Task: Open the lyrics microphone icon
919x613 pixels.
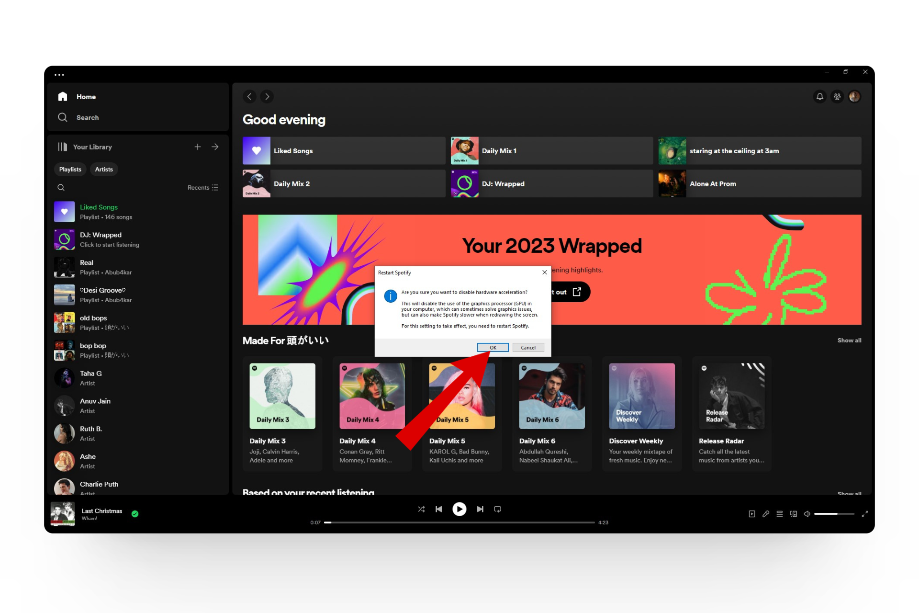Action: tap(766, 514)
